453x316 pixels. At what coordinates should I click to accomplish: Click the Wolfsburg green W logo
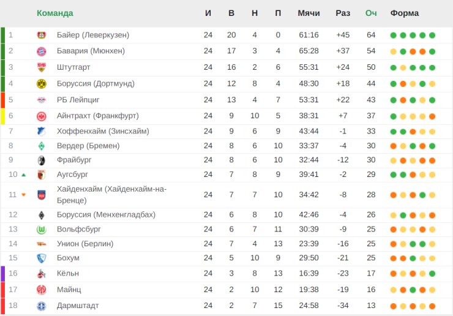point(42,230)
